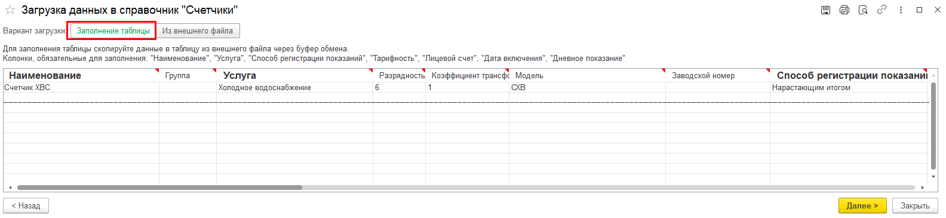The width and height of the screenshot is (946, 218).
Task: Click the 'Заводской номер' column header
Action: point(718,75)
